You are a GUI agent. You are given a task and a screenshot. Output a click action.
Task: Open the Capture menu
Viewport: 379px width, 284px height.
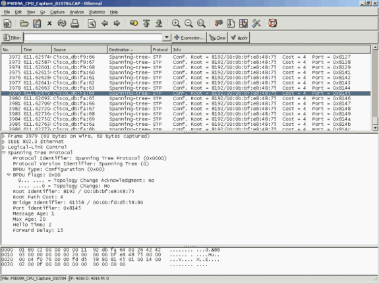(57, 12)
